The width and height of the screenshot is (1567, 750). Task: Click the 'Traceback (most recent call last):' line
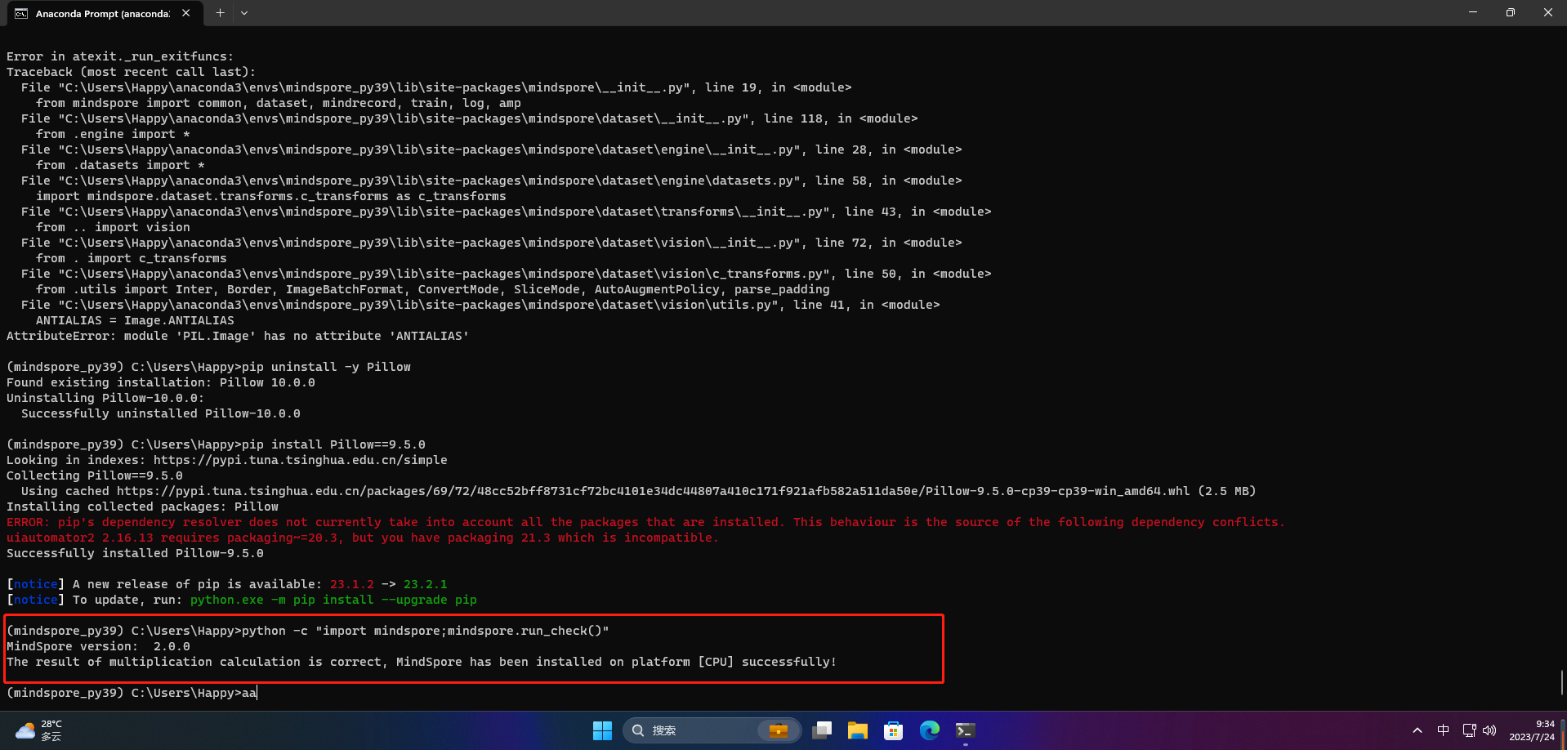click(x=131, y=72)
